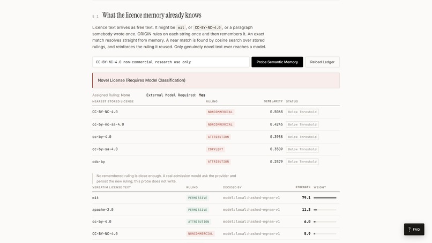Click similarity value 0.5068
432x243 pixels.
pyautogui.click(x=277, y=112)
